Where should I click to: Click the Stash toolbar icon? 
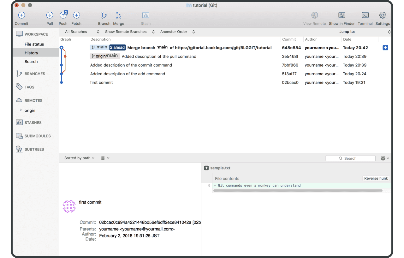click(x=146, y=15)
